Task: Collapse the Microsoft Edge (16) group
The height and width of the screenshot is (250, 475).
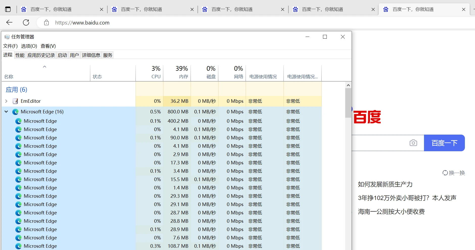Action: pos(6,112)
